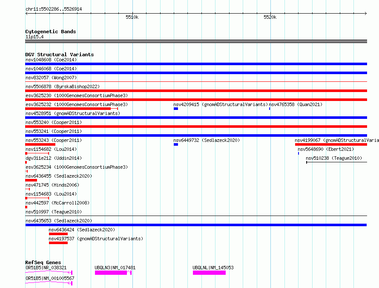This screenshot has height=288, width=379.
Task: Open the nsv471745 (Hinds2006) label
Action: pyautogui.click(x=52, y=185)
